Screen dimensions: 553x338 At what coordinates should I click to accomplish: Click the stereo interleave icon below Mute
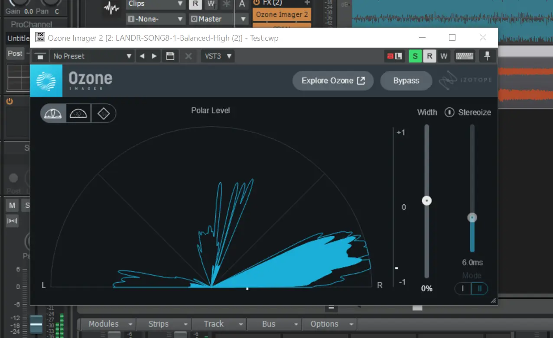tap(12, 221)
